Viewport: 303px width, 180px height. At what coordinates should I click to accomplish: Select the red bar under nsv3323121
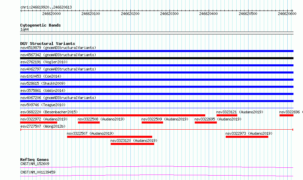227,115
